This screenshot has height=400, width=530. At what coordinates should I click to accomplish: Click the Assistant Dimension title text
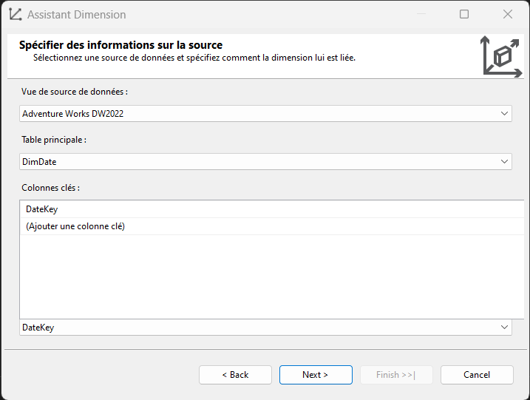tap(77, 15)
